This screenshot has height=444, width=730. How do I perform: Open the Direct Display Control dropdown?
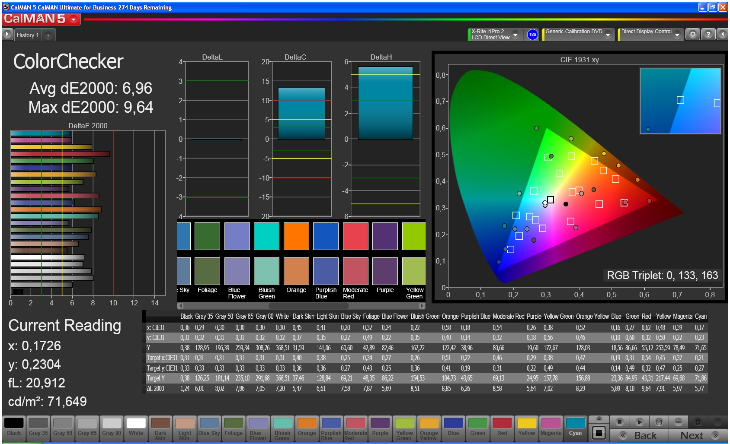[677, 35]
